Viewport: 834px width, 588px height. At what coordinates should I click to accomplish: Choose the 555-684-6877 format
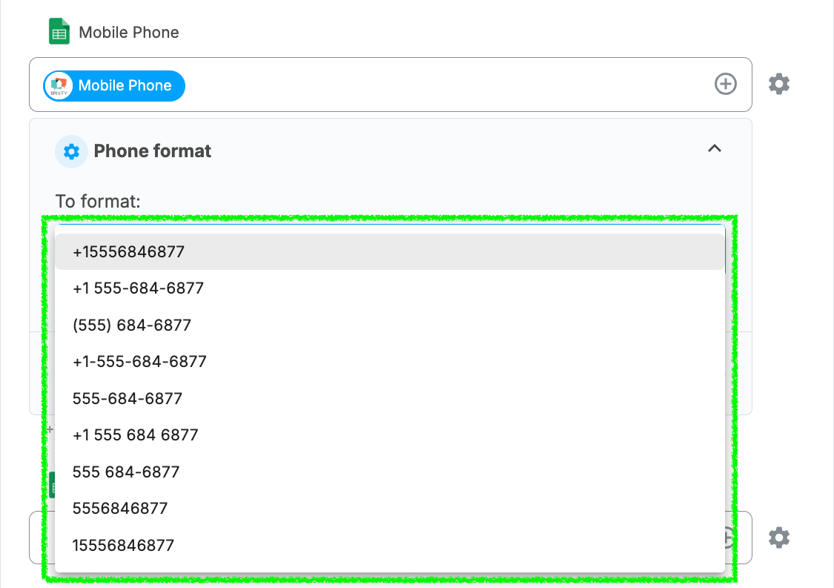click(128, 399)
